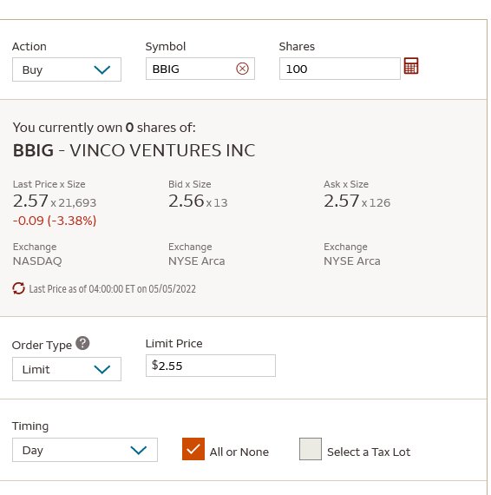Refresh the last price quote icon
The width and height of the screenshot is (491, 495).
click(x=18, y=288)
